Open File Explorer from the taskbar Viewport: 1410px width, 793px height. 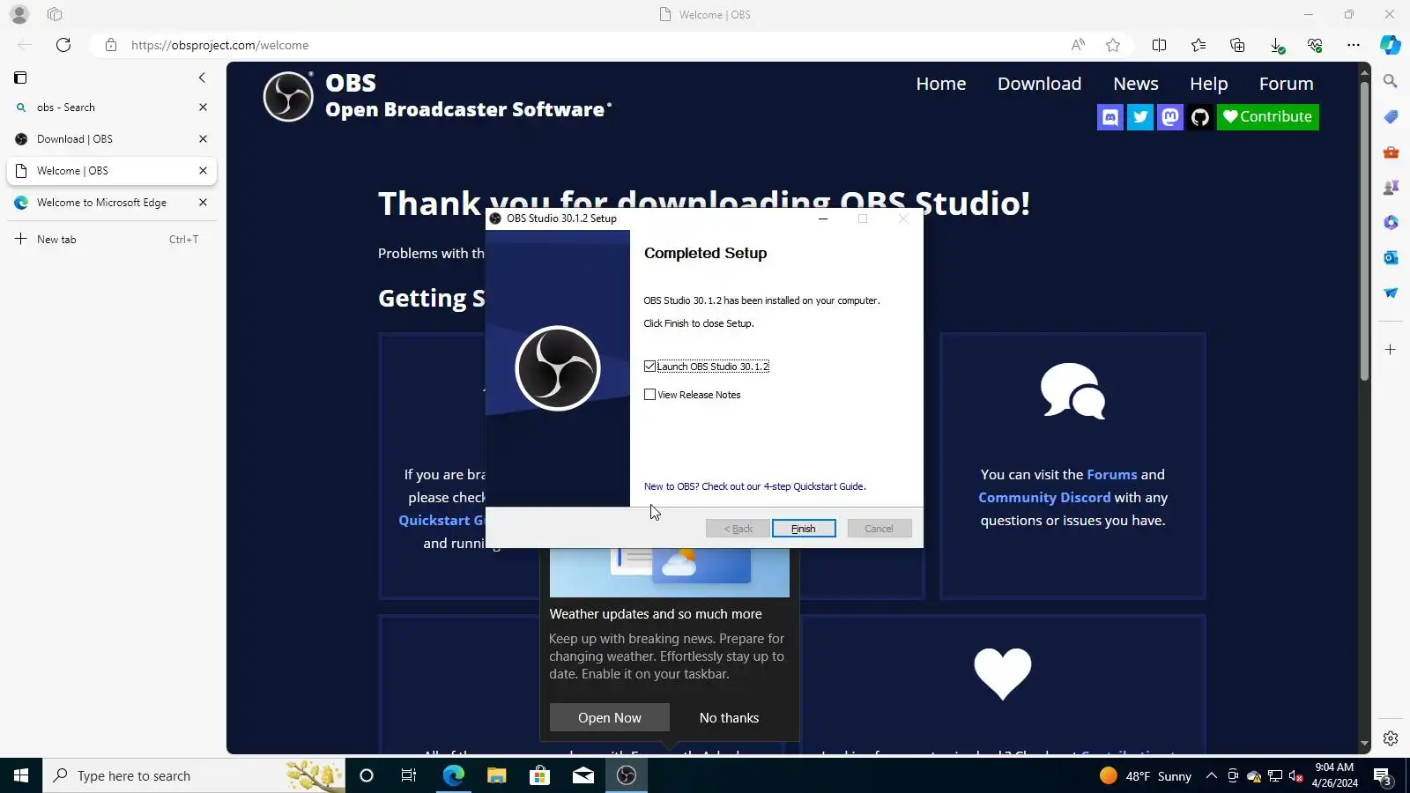coord(497,775)
